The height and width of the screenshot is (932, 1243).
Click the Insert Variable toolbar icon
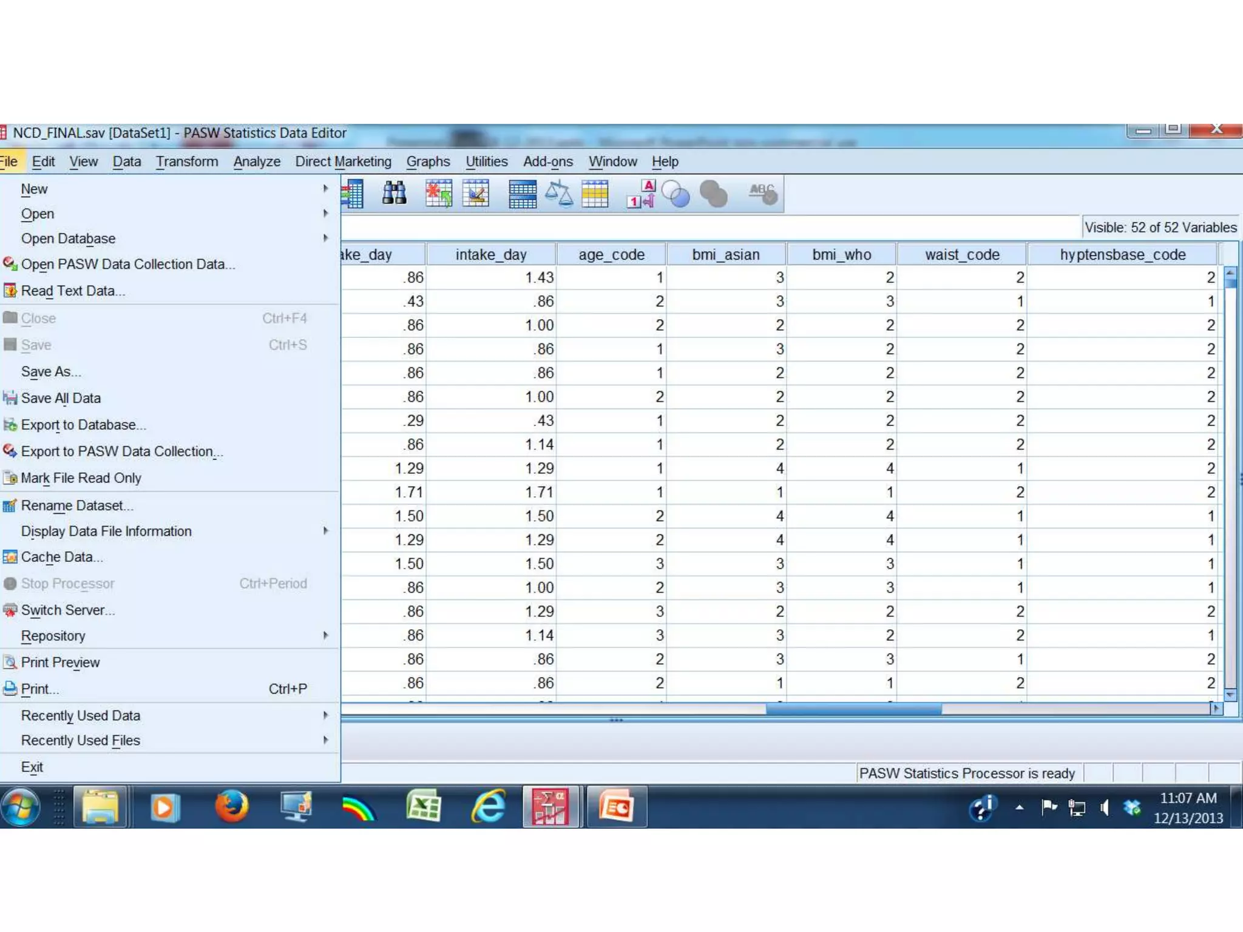475,194
